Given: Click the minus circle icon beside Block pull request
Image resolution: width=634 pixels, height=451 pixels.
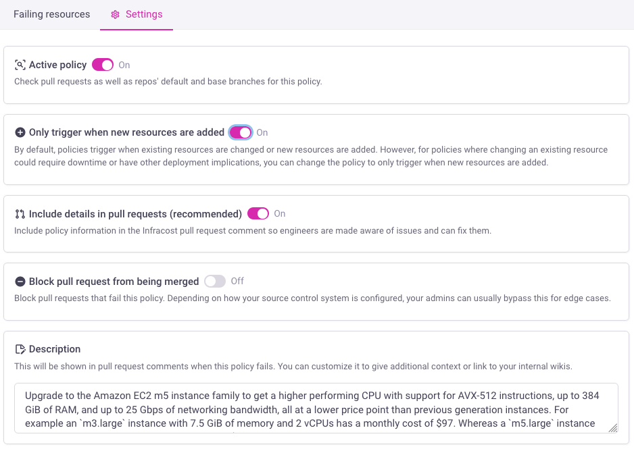Looking at the screenshot, I should tap(20, 282).
